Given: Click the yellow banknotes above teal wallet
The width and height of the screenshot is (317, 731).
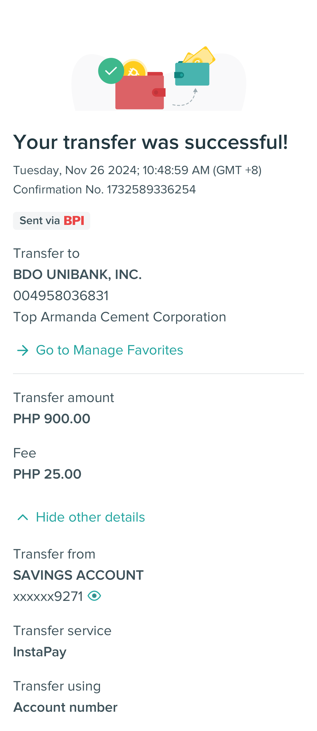Looking at the screenshot, I should (x=201, y=55).
